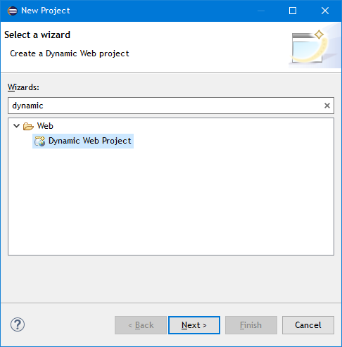Click the Wizards label
The width and height of the screenshot is (342, 347).
tap(23, 87)
